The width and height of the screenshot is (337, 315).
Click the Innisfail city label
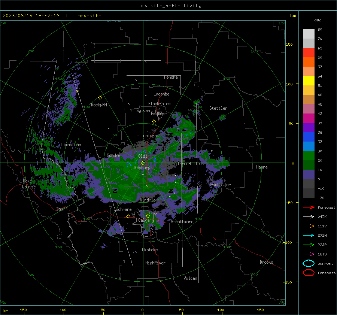click(x=151, y=136)
